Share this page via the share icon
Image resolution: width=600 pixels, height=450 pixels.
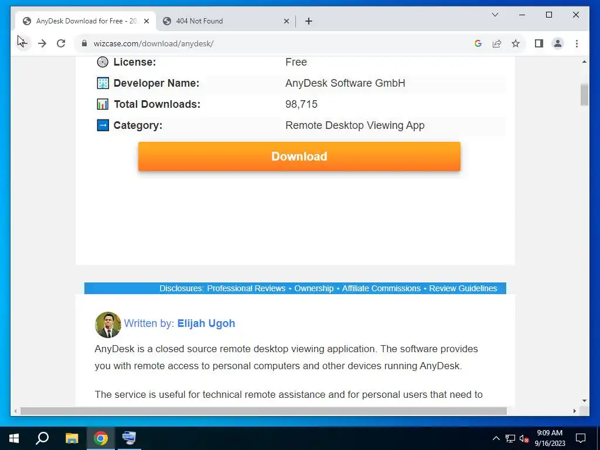497,43
